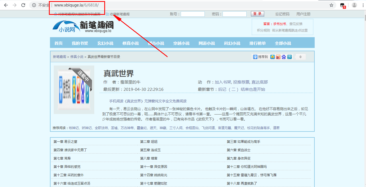Viewport: 366px width, 187px height.
Task: Open recommended novel 道君
Action: pos(276,128)
